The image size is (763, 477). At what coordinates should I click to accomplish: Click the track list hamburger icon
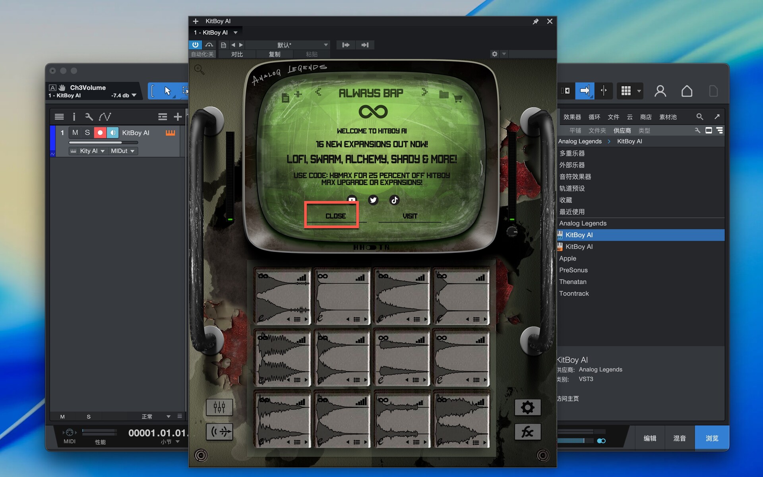tap(59, 116)
